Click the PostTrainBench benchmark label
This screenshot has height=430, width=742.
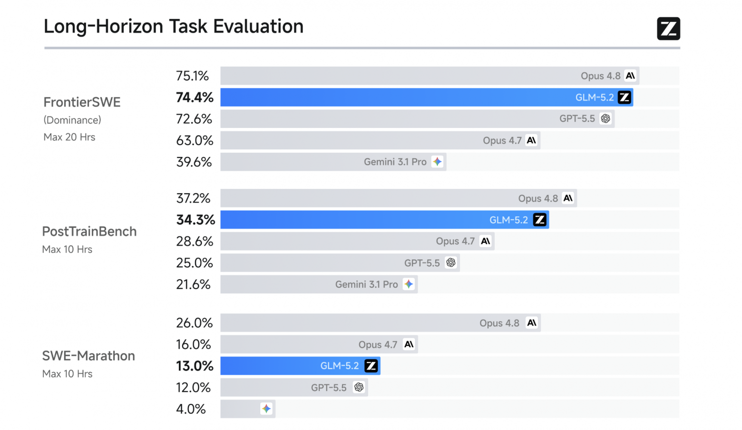[89, 232]
